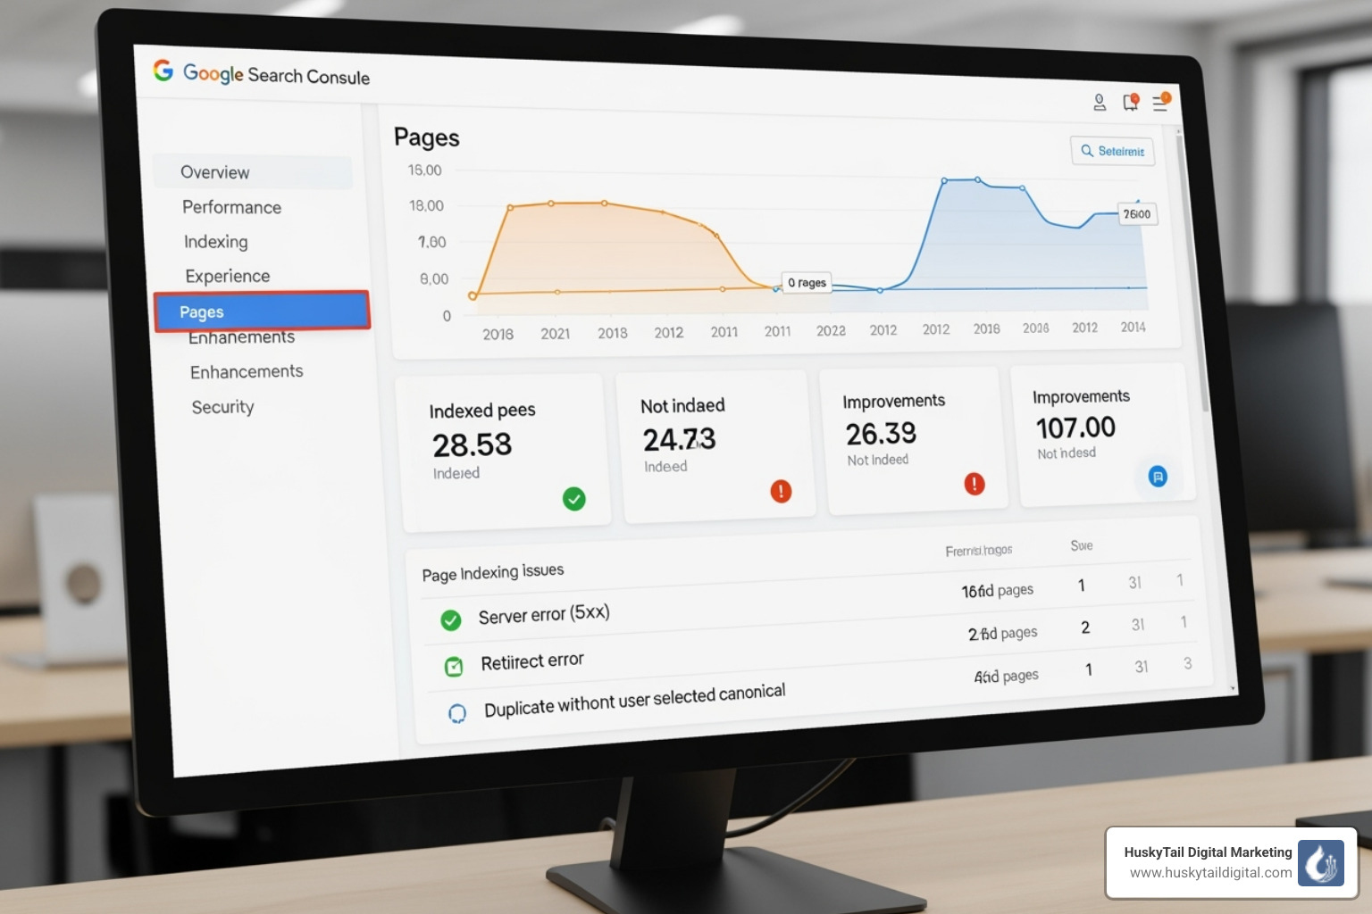Open the user account profile icon

pos(1100,102)
